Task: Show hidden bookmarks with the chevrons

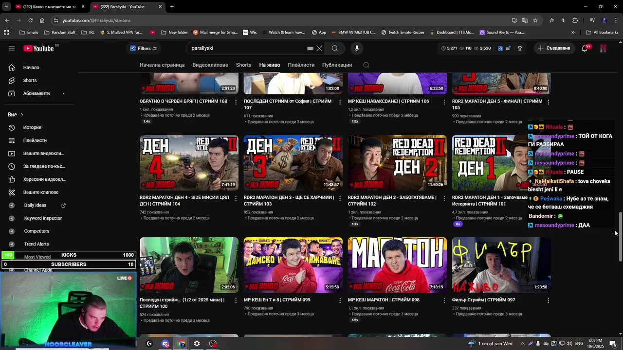Action: (x=573, y=33)
